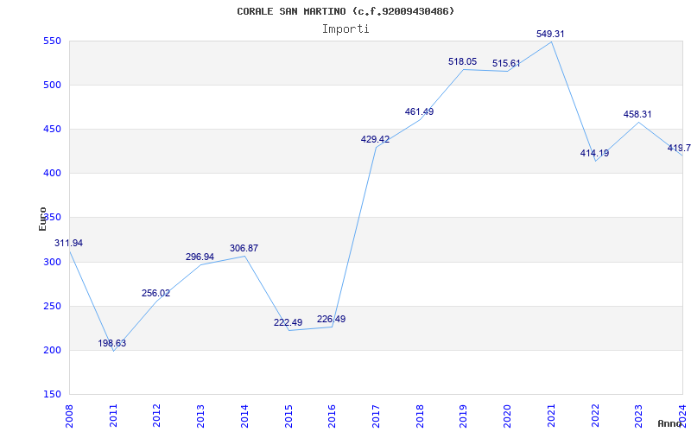Click the Euro axis label
Viewport: 691px width, 432px height.
(x=42, y=219)
